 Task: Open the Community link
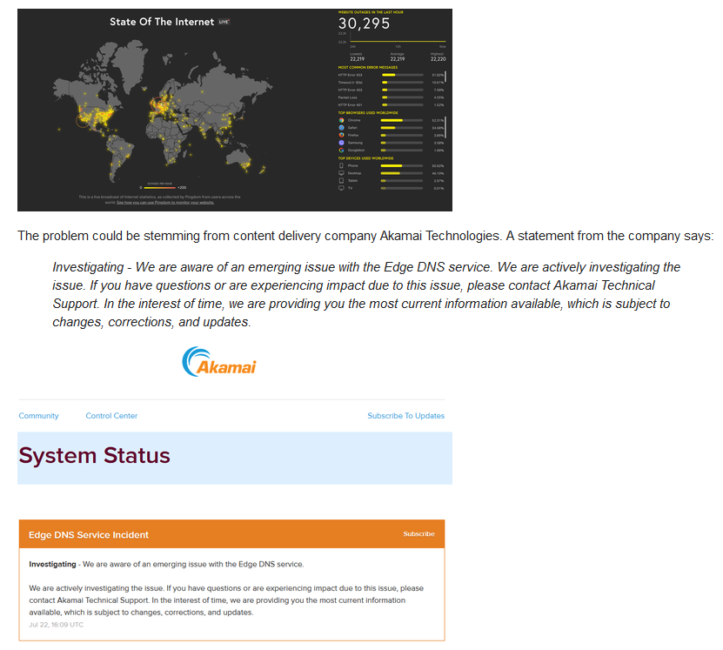[x=39, y=416]
